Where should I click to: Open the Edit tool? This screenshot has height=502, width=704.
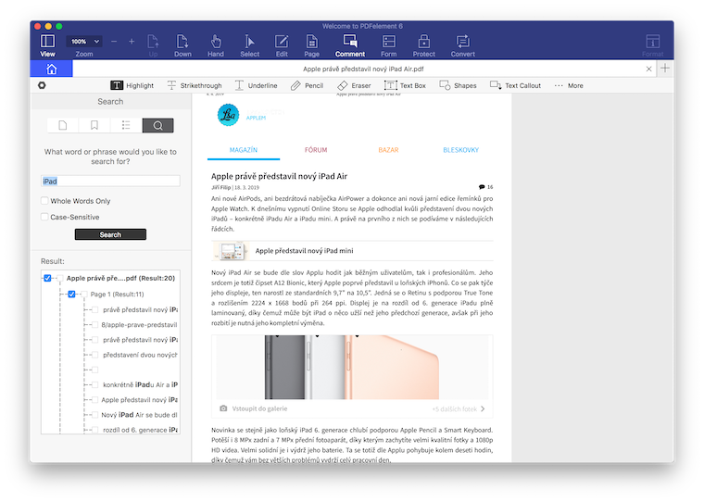tap(282, 45)
